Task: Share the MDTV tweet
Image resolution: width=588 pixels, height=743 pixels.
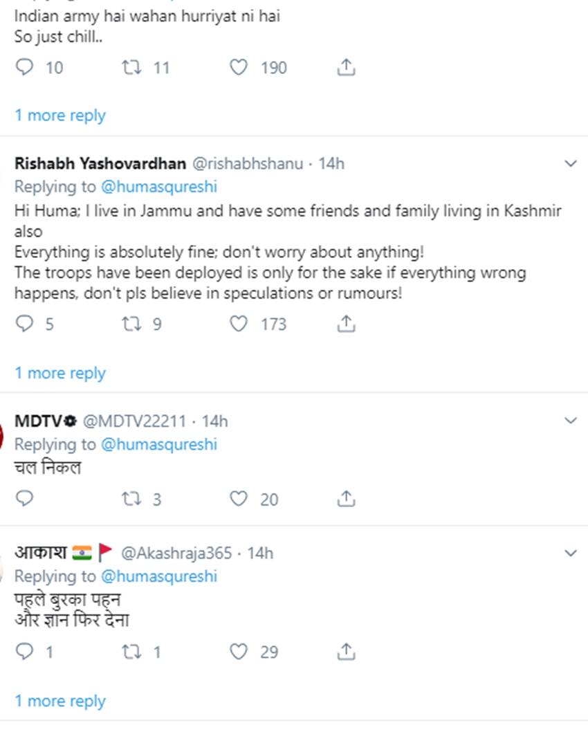Action: (x=346, y=499)
